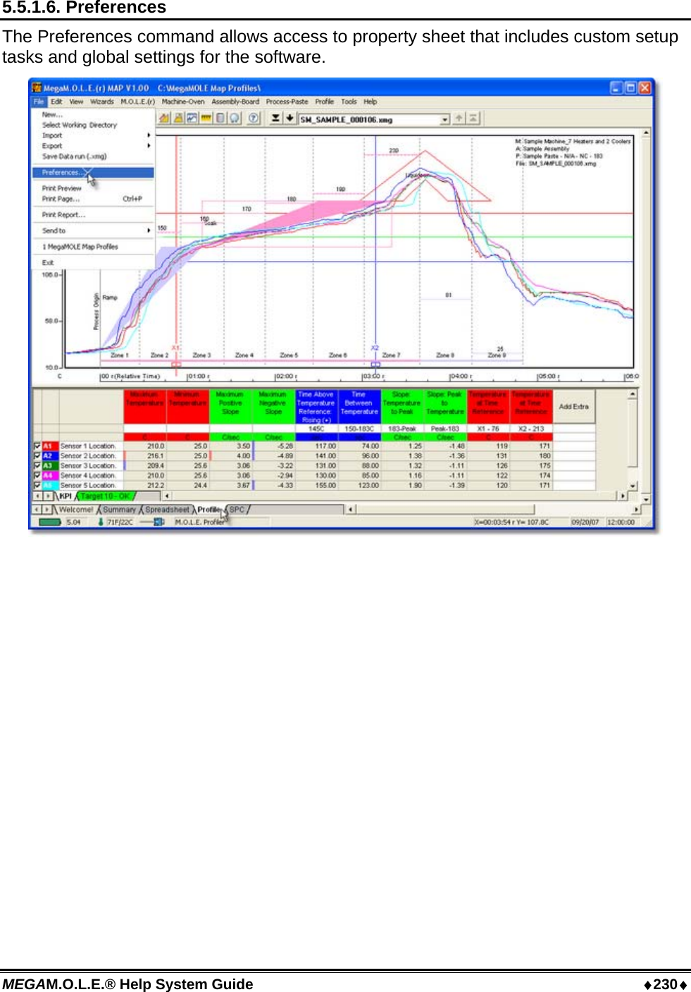Click the M.O.L.E. Profiler status bar entry
This screenshot has height=992, width=691.
pos(200,522)
